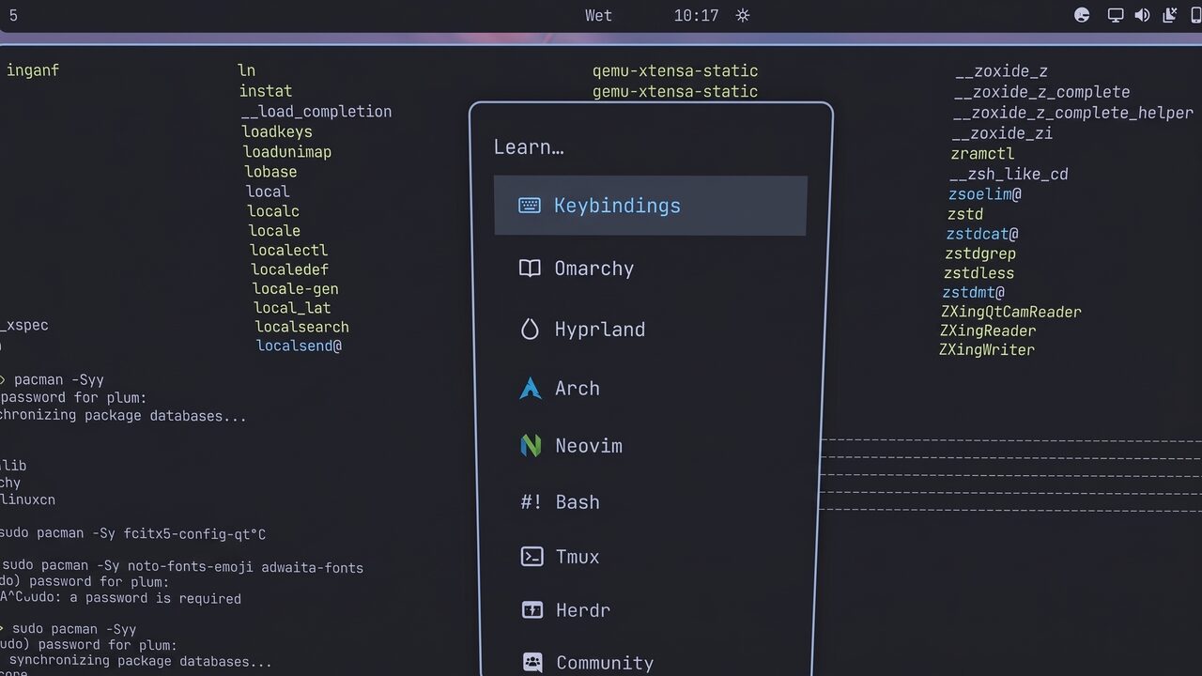Open the Keybindings menu entry
Viewport: 1202px width, 676px height.
650,206
